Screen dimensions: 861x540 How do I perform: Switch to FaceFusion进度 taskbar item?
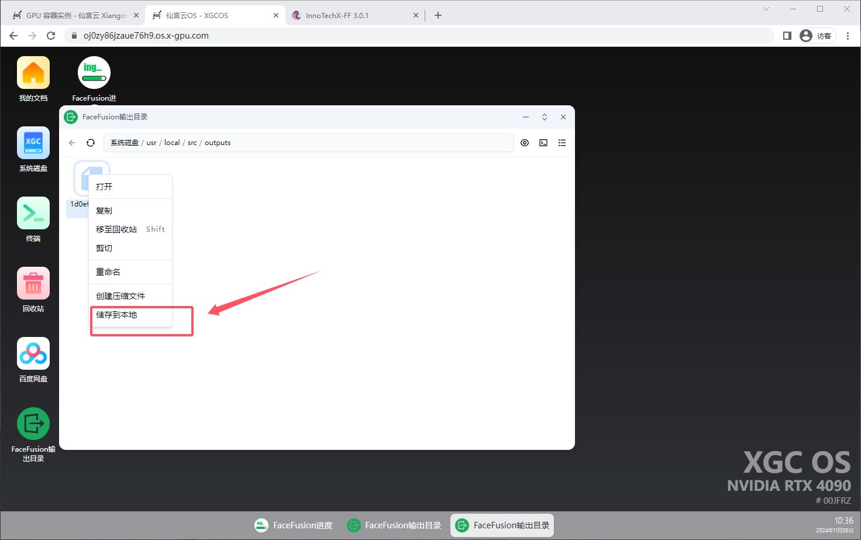click(294, 525)
